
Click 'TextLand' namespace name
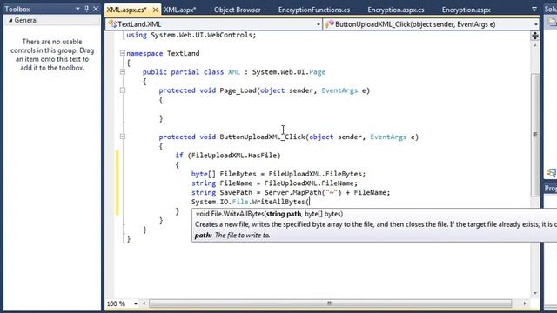click(184, 53)
